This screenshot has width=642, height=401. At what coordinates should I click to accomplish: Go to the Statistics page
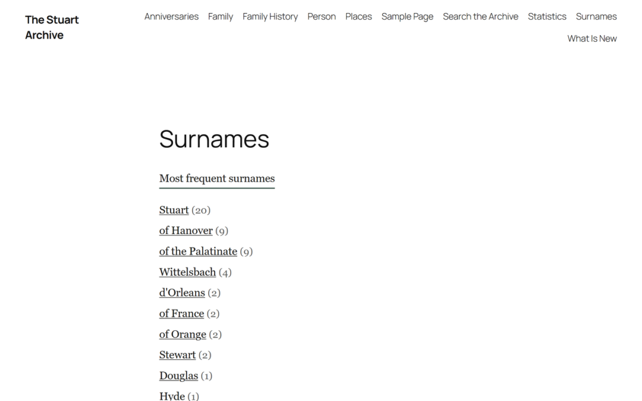pyautogui.click(x=547, y=17)
